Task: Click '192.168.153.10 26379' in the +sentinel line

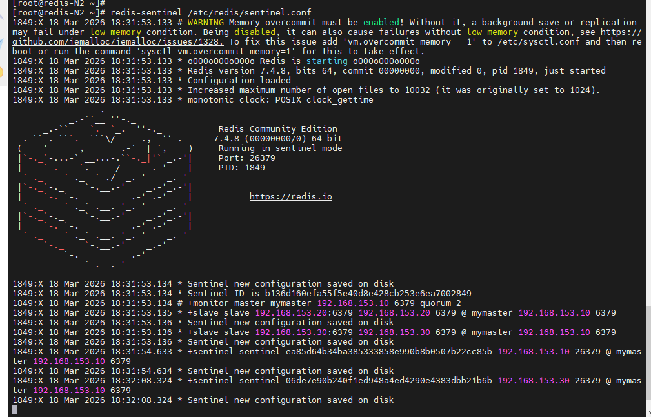Action: [x=549, y=352]
